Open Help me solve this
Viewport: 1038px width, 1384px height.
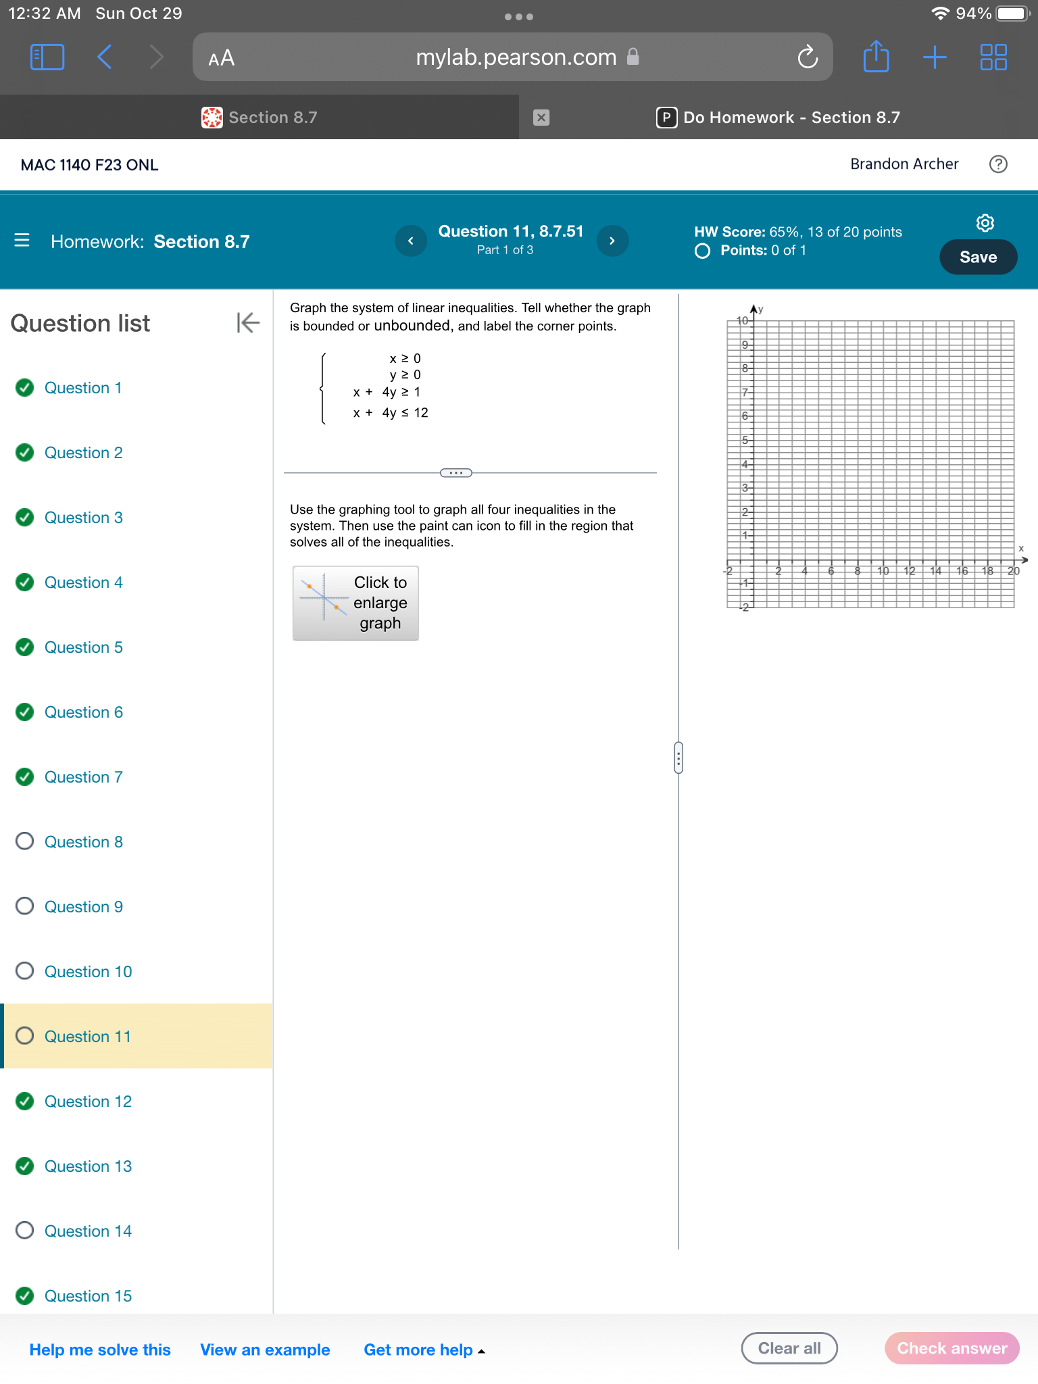click(100, 1350)
